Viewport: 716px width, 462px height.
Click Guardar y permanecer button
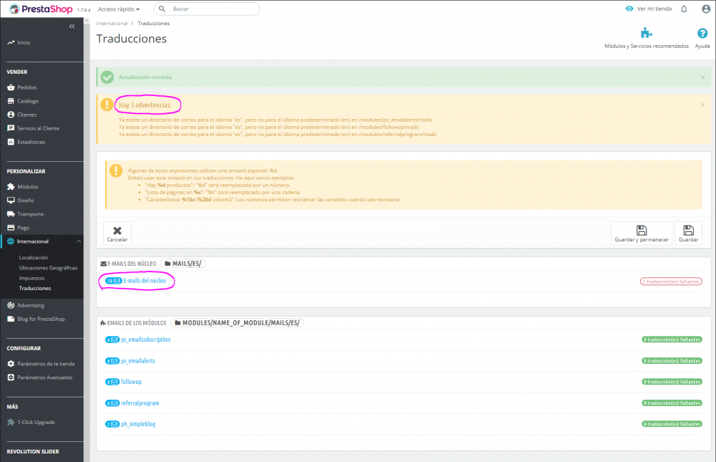[x=642, y=234]
